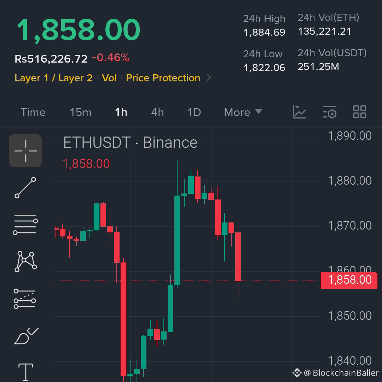Screen dimensions: 382x382
Task: Click the 1,870.00 price axis label
Action: [350, 226]
